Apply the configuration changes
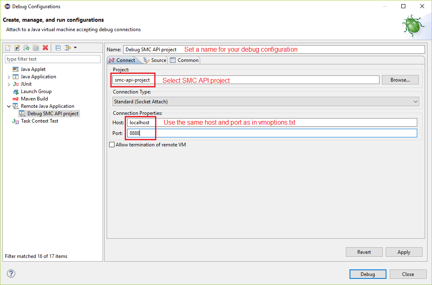Screen dimensions: 432x285 [404, 252]
